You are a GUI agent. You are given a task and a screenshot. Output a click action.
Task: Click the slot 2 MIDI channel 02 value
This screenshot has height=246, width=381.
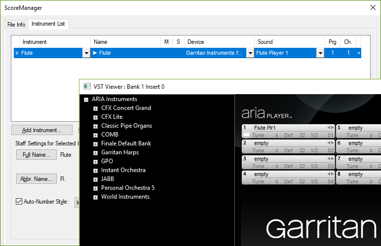(331, 151)
